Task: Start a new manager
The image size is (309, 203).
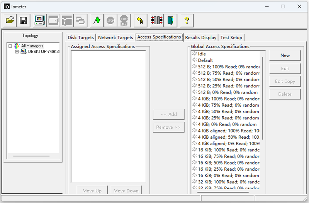Action: click(40, 20)
